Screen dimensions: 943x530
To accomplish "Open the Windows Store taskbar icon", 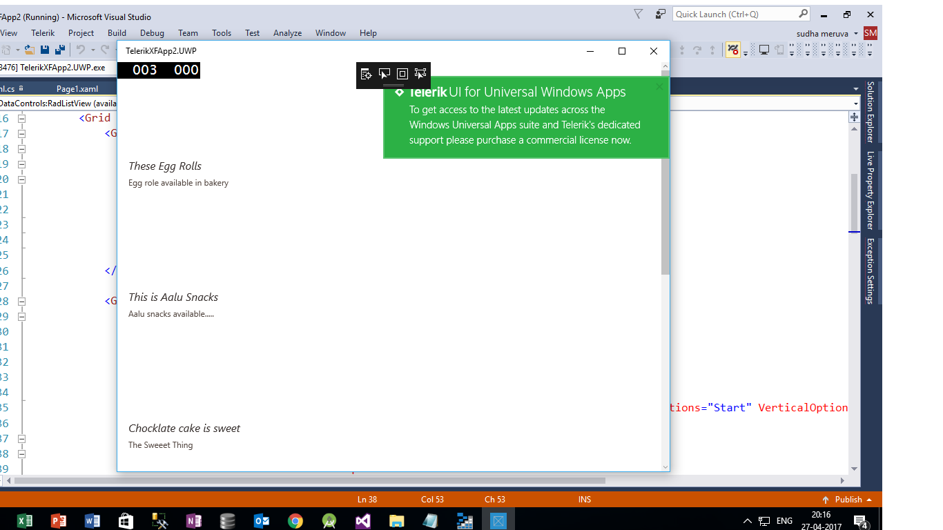I will click(126, 520).
